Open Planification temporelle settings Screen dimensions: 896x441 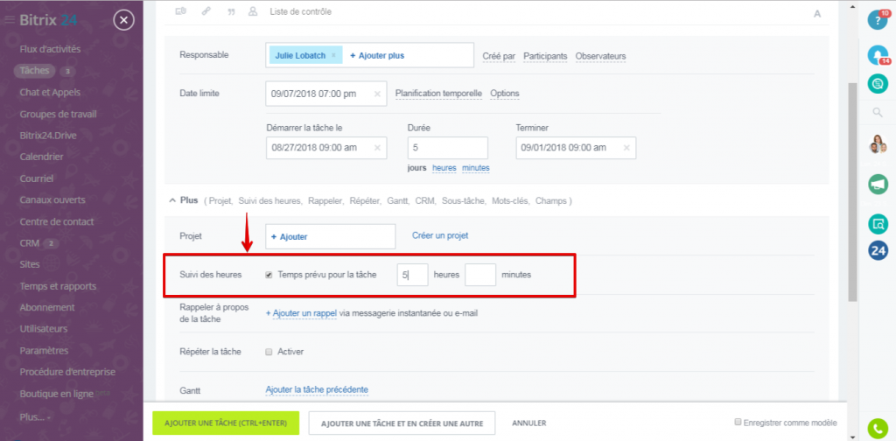[x=439, y=94]
